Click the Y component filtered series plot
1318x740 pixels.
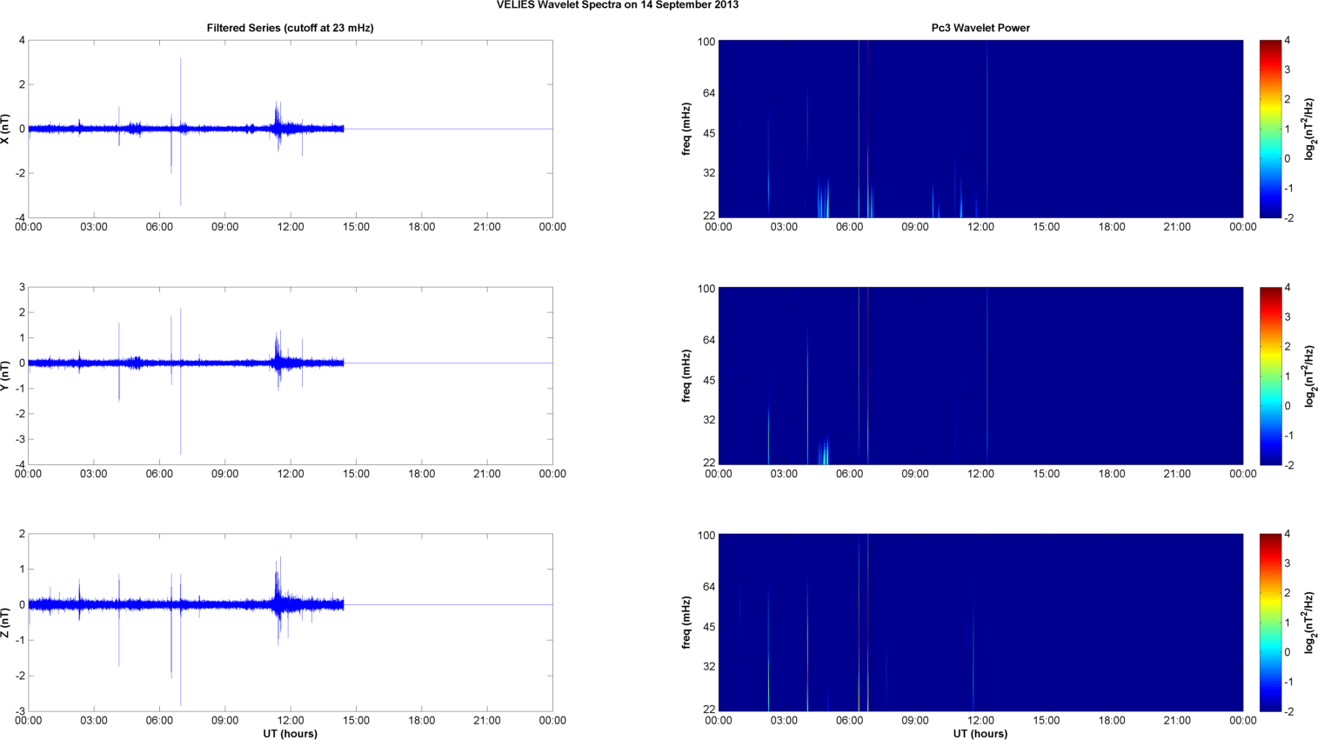click(291, 376)
